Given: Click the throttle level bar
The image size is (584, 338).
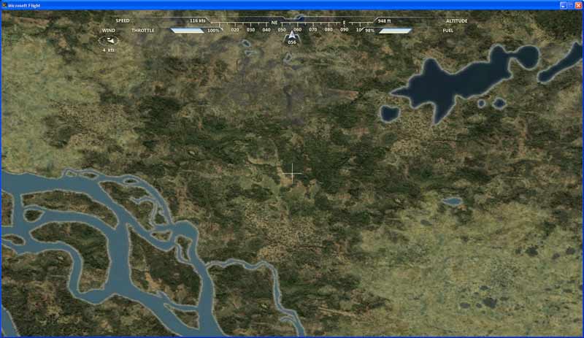Looking at the screenshot, I should pyautogui.click(x=188, y=31).
